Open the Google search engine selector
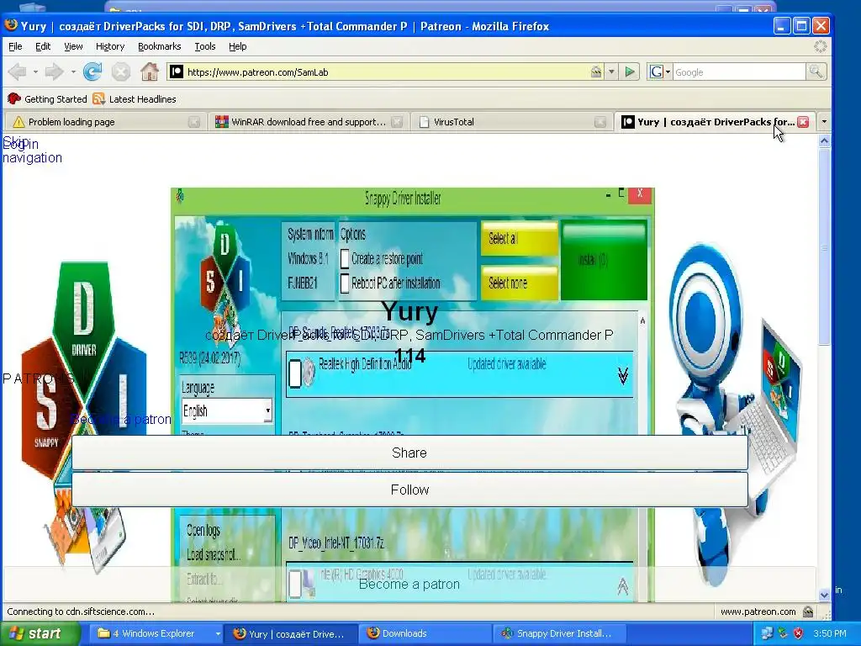The image size is (861, 646). 660,72
